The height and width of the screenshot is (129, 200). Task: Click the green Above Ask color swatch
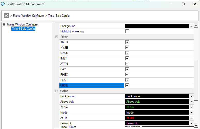tap(157, 102)
